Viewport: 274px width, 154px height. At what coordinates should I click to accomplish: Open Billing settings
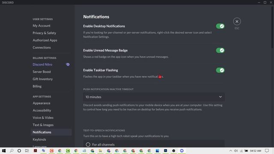point(37,86)
